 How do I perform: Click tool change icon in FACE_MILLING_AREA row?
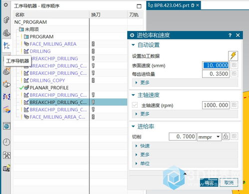tap(93, 44)
